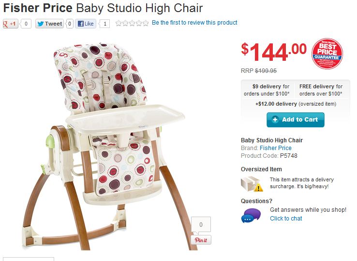Open the Fisher Price brand link
This screenshot has height=261, width=357.
[x=275, y=148]
